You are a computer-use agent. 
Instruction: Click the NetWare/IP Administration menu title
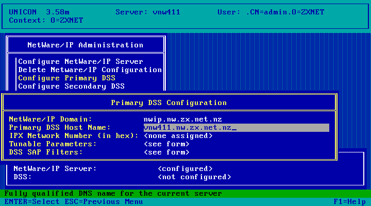pyautogui.click(x=86, y=45)
